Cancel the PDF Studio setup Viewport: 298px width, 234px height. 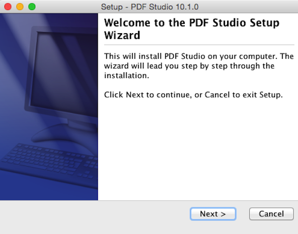coord(271,214)
